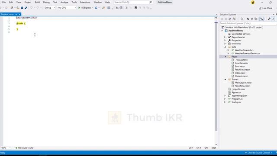Click the Switch Views icon in Solution Explorer
277x156 pixels.
[x=234, y=19]
